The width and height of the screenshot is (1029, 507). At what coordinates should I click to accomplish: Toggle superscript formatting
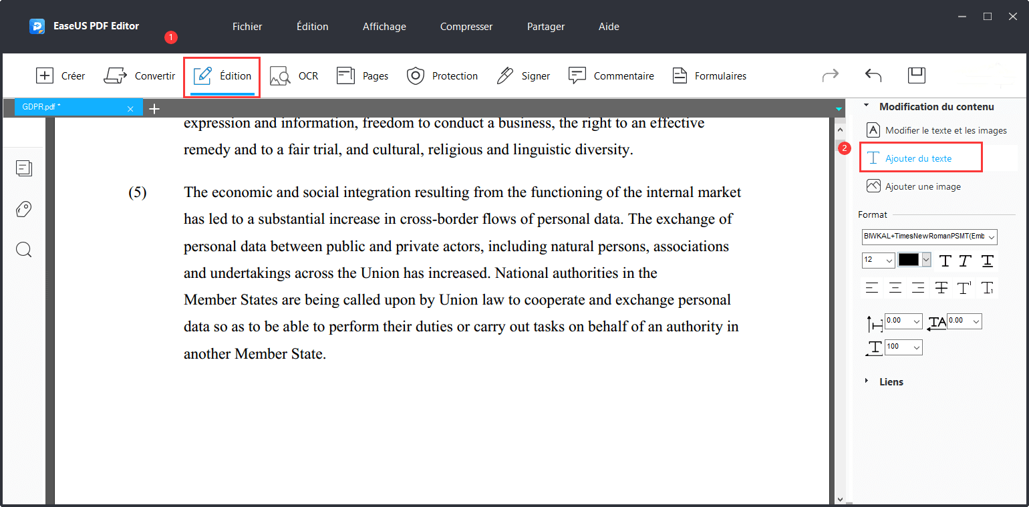(964, 288)
